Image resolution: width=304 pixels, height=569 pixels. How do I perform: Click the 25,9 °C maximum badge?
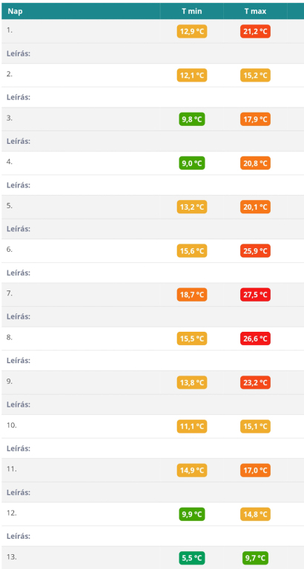pos(255,250)
